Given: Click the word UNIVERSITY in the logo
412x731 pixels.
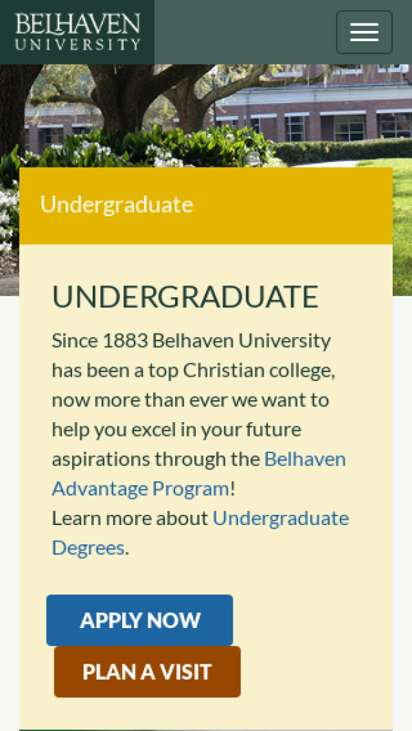Looking at the screenshot, I should click(77, 45).
